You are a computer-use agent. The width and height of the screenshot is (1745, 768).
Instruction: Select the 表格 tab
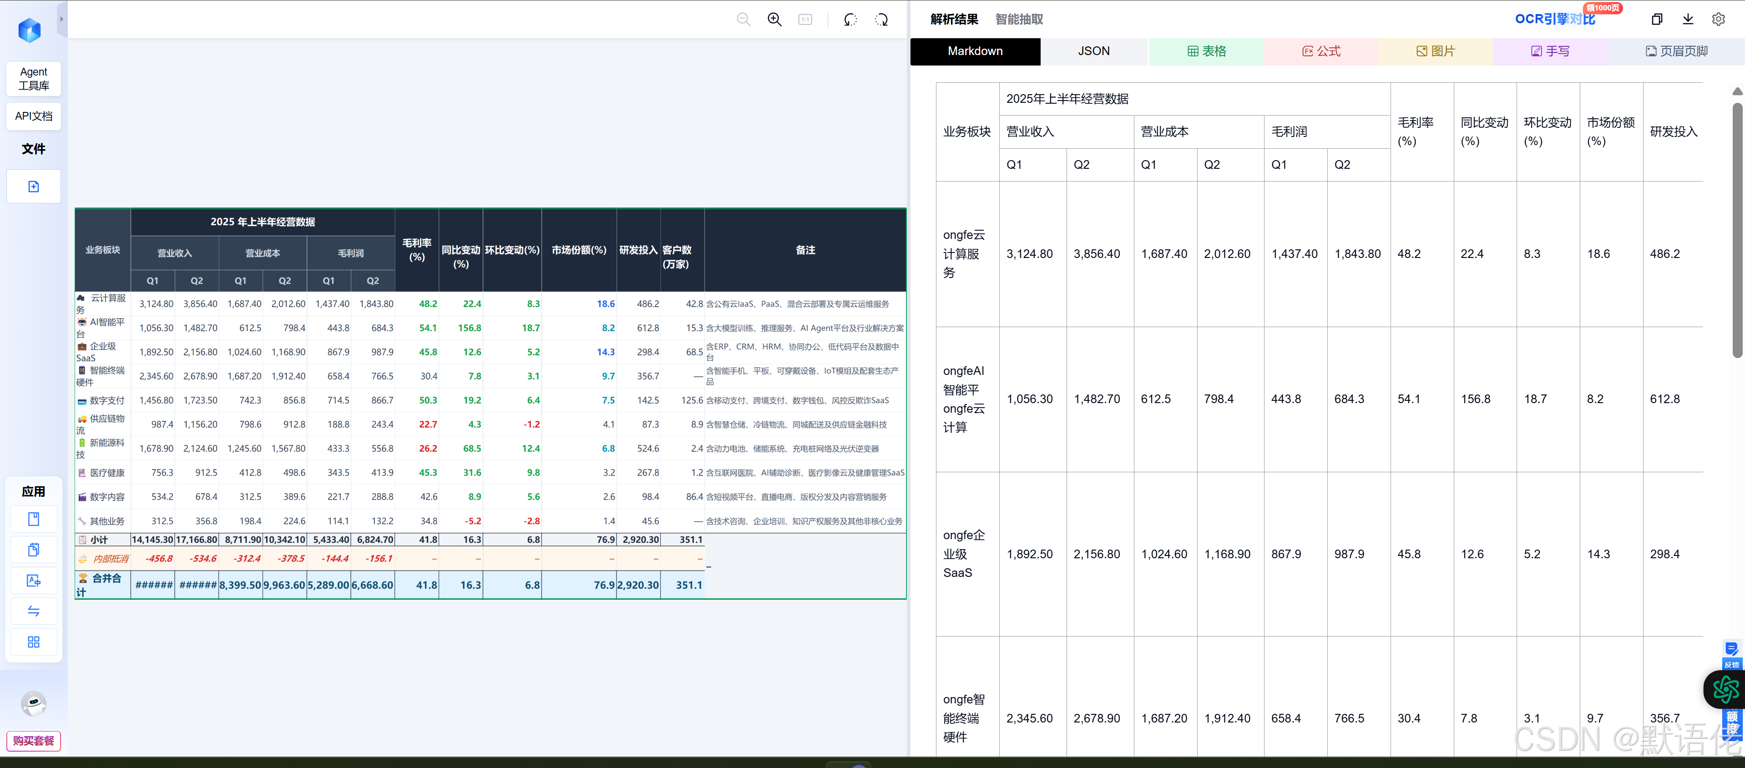pyautogui.click(x=1206, y=51)
